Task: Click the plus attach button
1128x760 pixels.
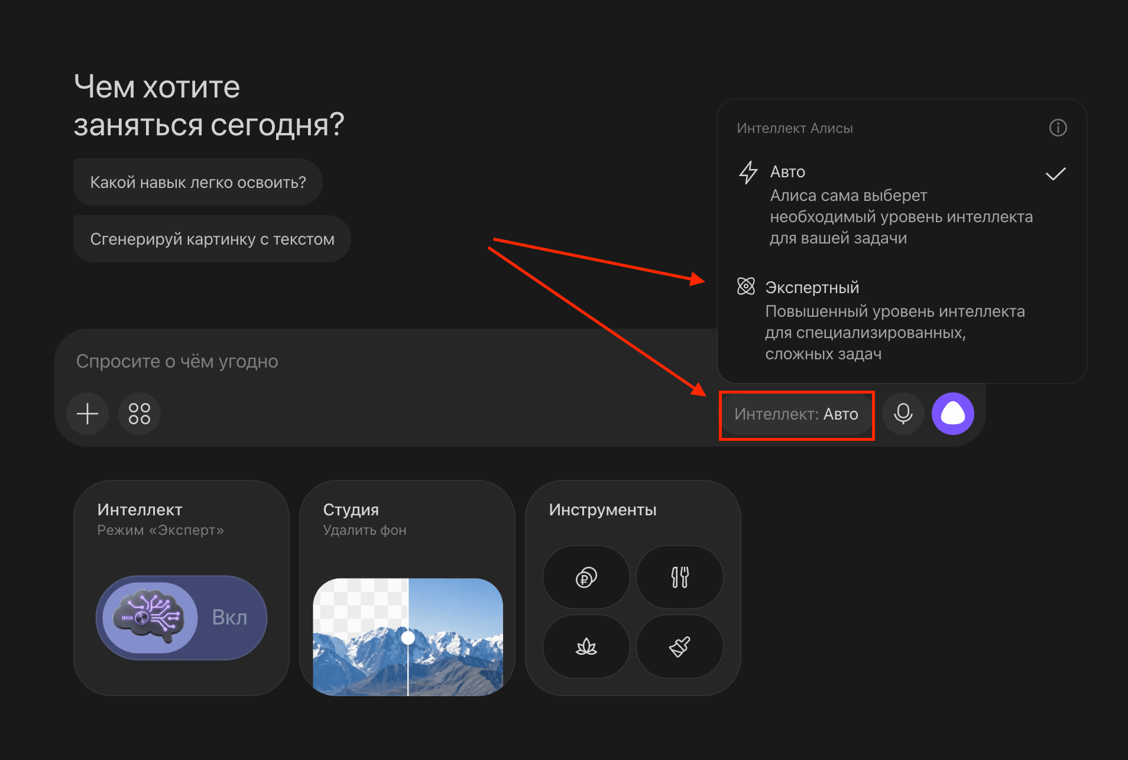Action: pos(87,414)
